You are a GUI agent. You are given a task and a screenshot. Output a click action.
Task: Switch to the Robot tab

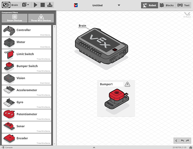149,5
